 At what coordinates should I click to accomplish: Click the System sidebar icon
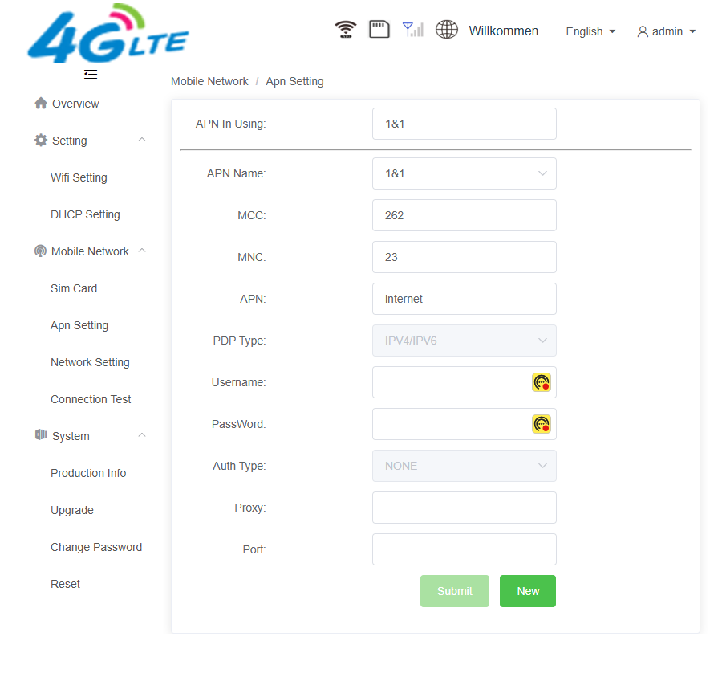click(41, 435)
